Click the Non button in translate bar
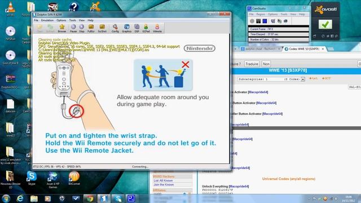 click(266, 64)
